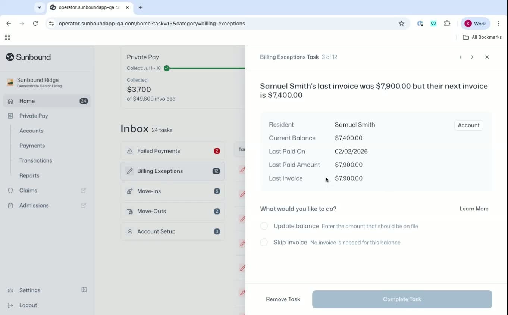508x315 pixels.
Task: Collapse sidebar with panel toggle icon
Action: pos(84,290)
